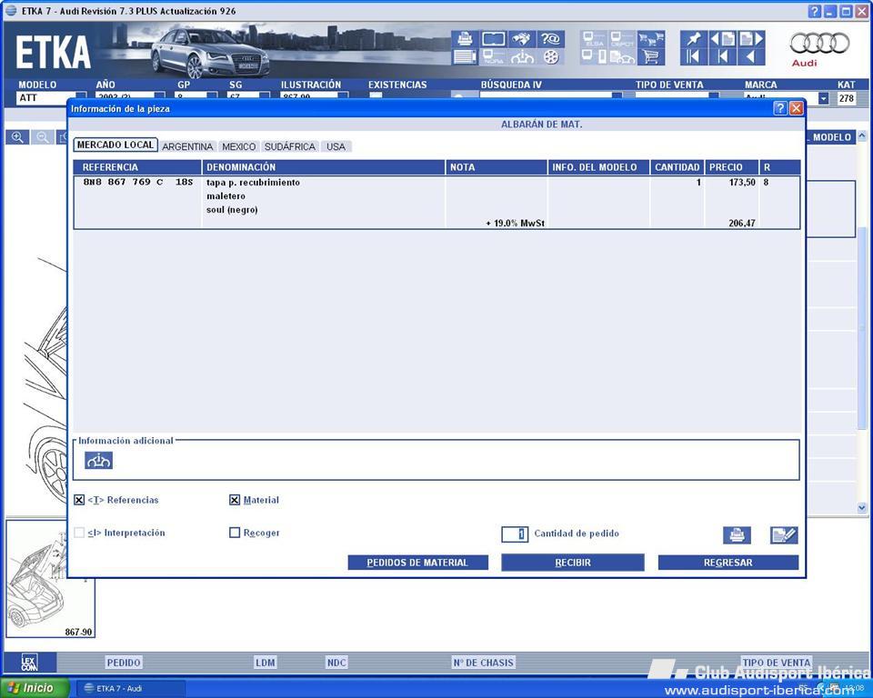Click the Inicio Start button on the taskbar
873x698 pixels.
35,689
